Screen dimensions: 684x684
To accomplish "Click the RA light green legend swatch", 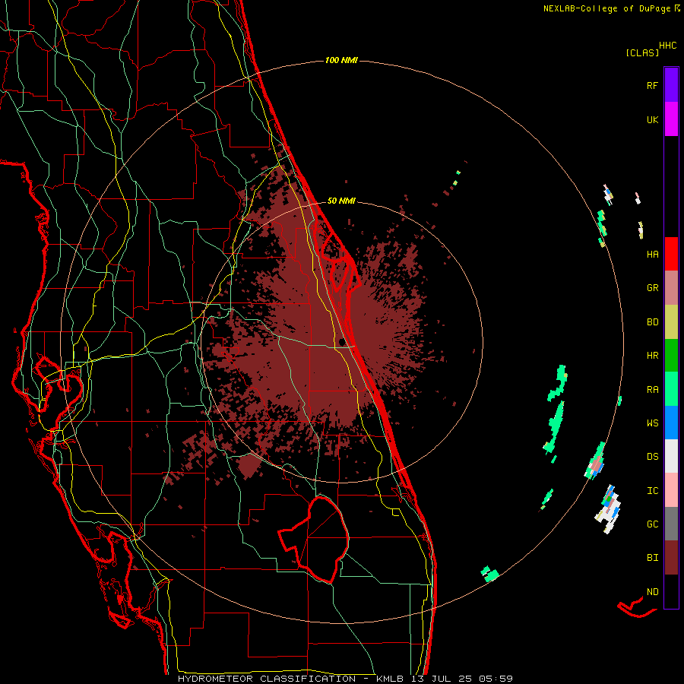I will coord(671,389).
